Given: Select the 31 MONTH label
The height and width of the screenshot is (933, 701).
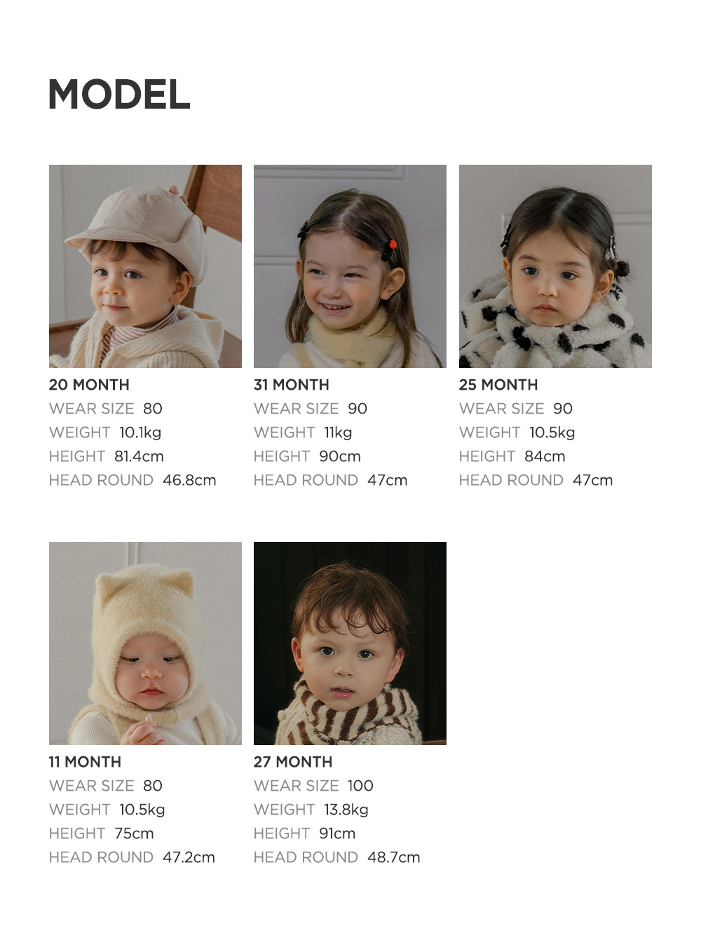Looking at the screenshot, I should click(x=292, y=385).
